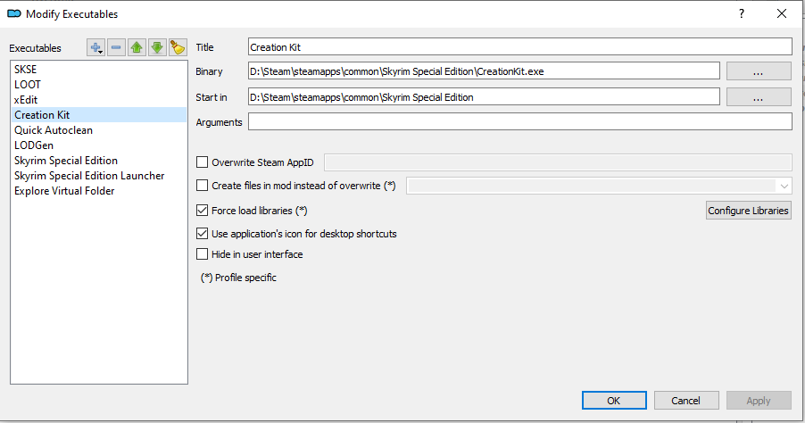Click the add executable plus icon
Image resolution: width=805 pixels, height=423 pixels.
[95, 47]
